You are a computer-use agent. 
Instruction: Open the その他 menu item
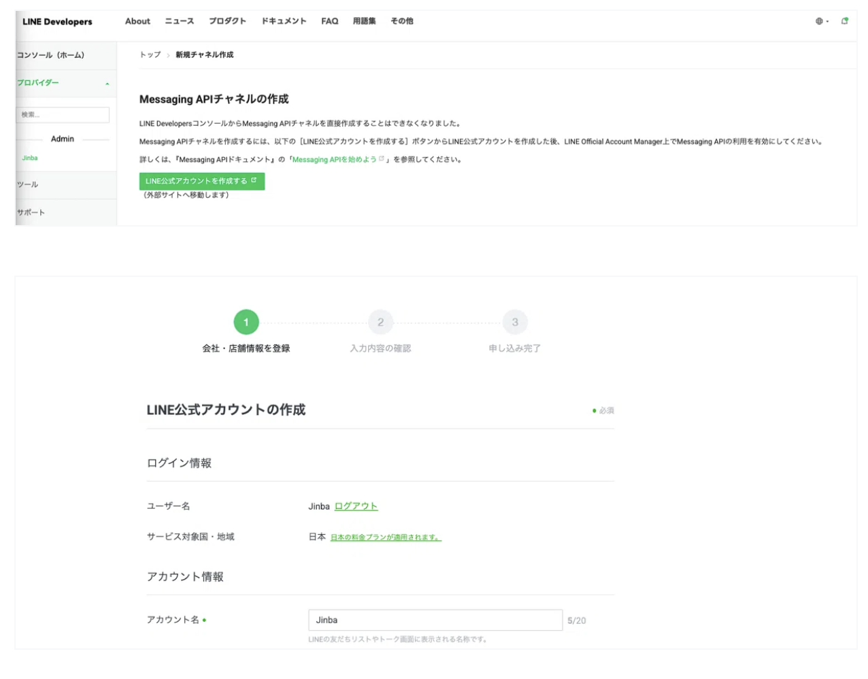point(402,21)
